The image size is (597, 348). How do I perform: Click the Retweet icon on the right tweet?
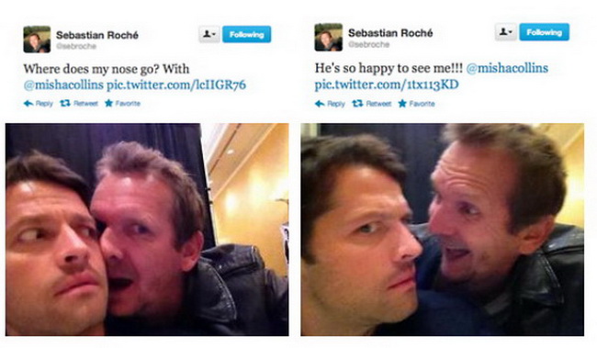point(357,104)
